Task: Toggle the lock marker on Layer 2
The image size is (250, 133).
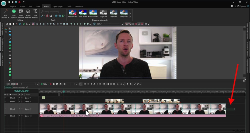Action: (x=22, y=109)
